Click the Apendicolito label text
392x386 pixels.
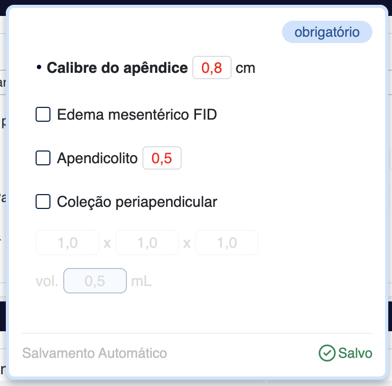(x=97, y=158)
